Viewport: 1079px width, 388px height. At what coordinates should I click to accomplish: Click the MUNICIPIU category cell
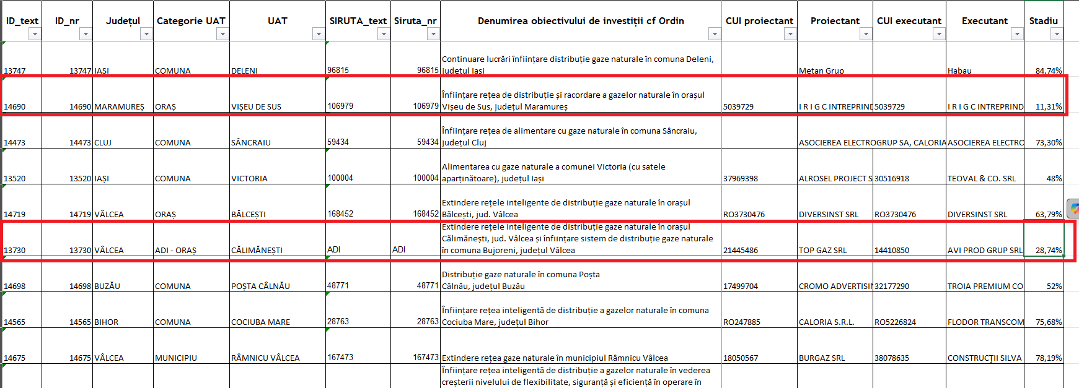pyautogui.click(x=191, y=346)
